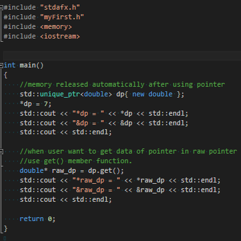
Task: Click 'dp.get();' call
Action: click(x=106, y=170)
